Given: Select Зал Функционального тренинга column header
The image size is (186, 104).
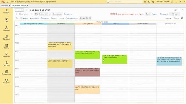Looking at the screenshot, I should (34, 24).
